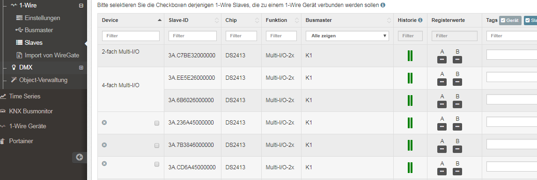Click info icon beside Historie header
The height and width of the screenshot is (180, 537).
[x=420, y=21]
